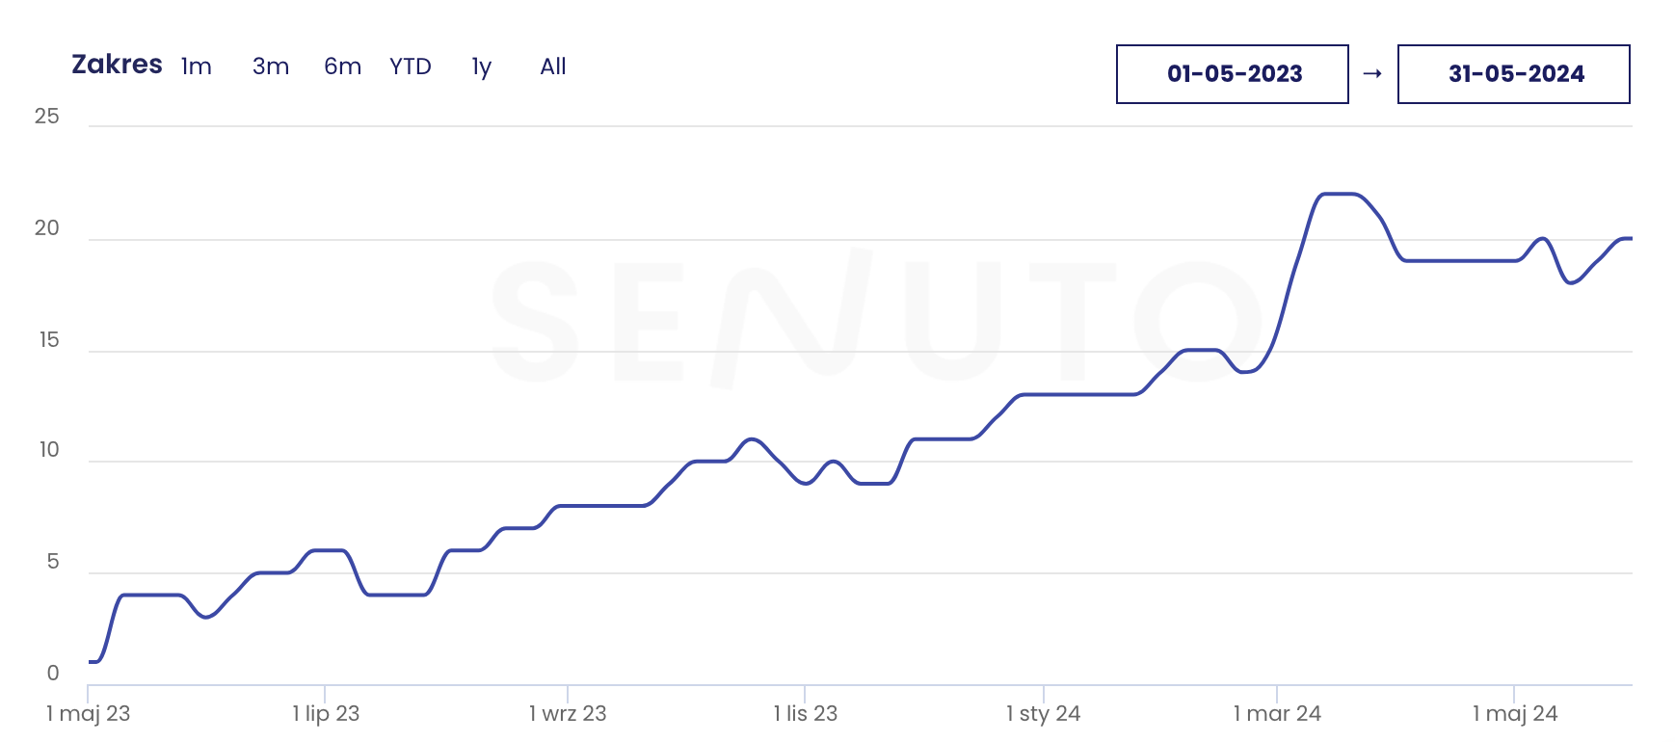Select the 1m range button

point(197,66)
